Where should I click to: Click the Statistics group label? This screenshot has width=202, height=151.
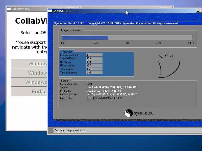pyautogui.click(x=66, y=52)
